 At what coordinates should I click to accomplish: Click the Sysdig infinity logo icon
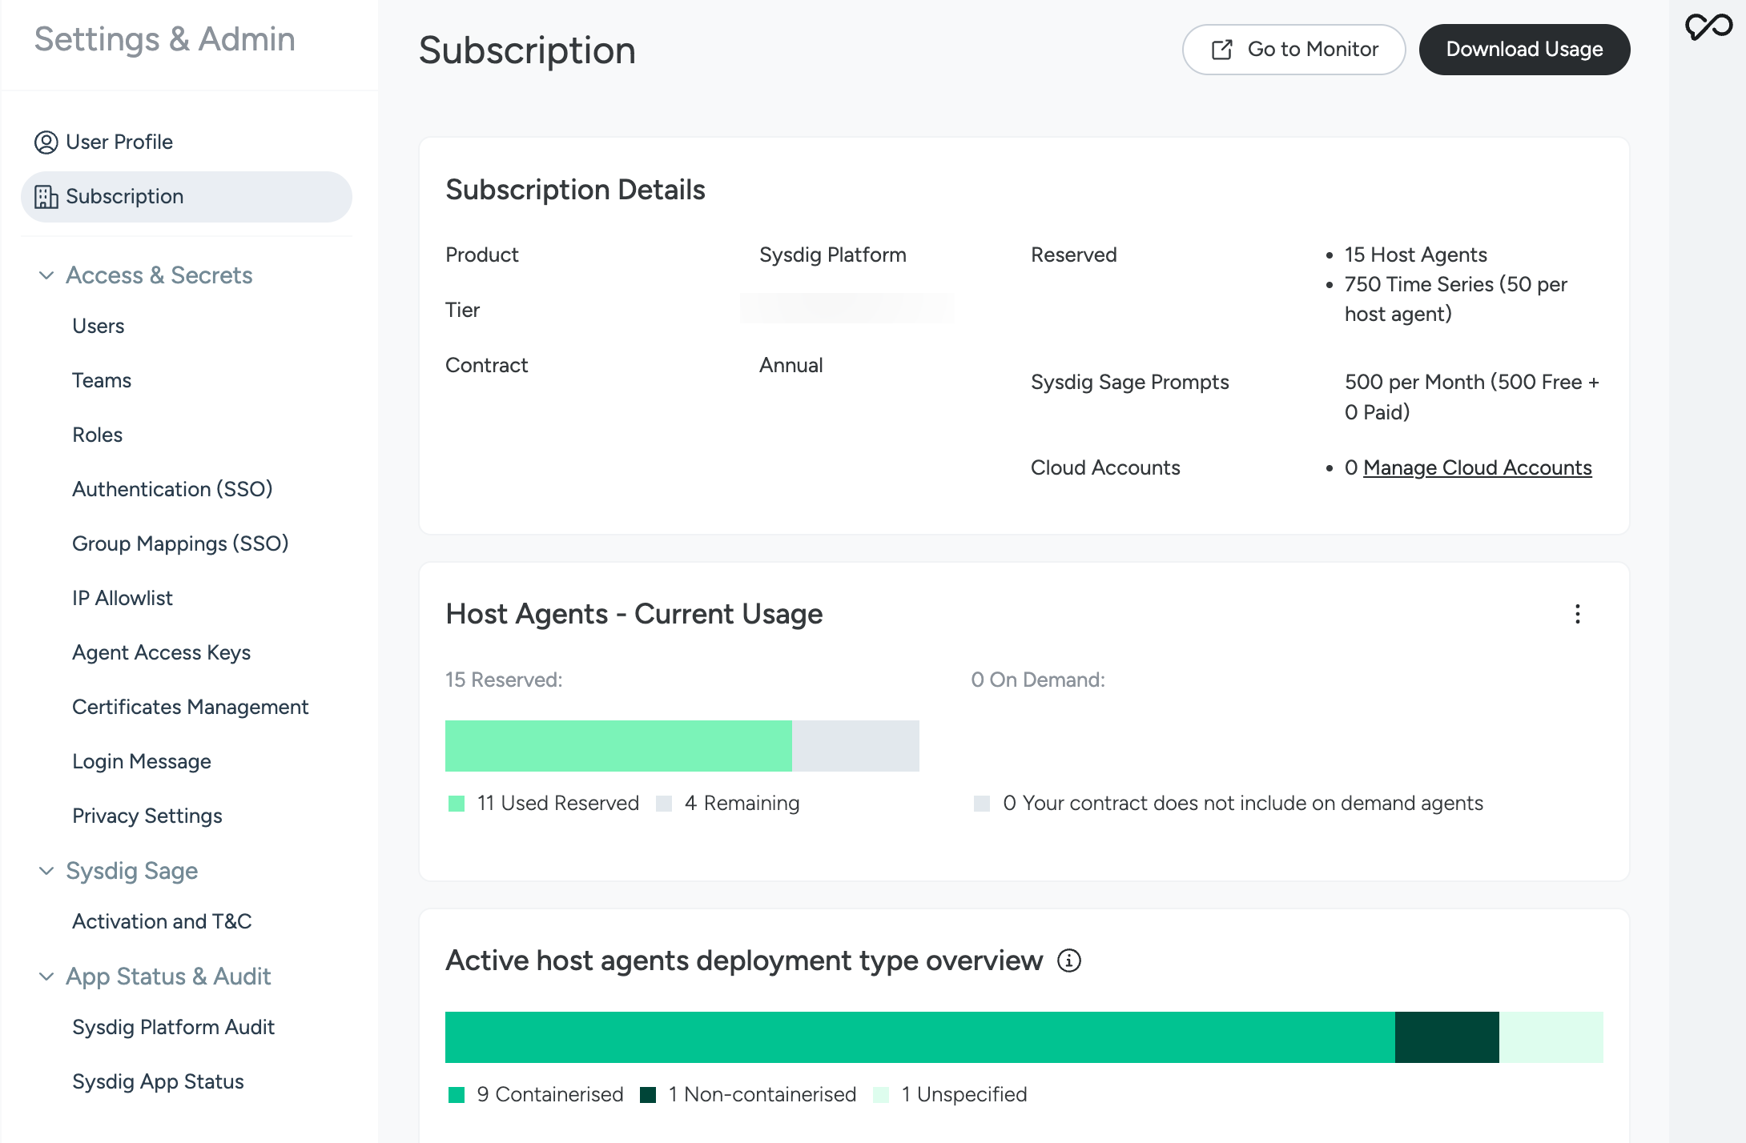coord(1708,27)
